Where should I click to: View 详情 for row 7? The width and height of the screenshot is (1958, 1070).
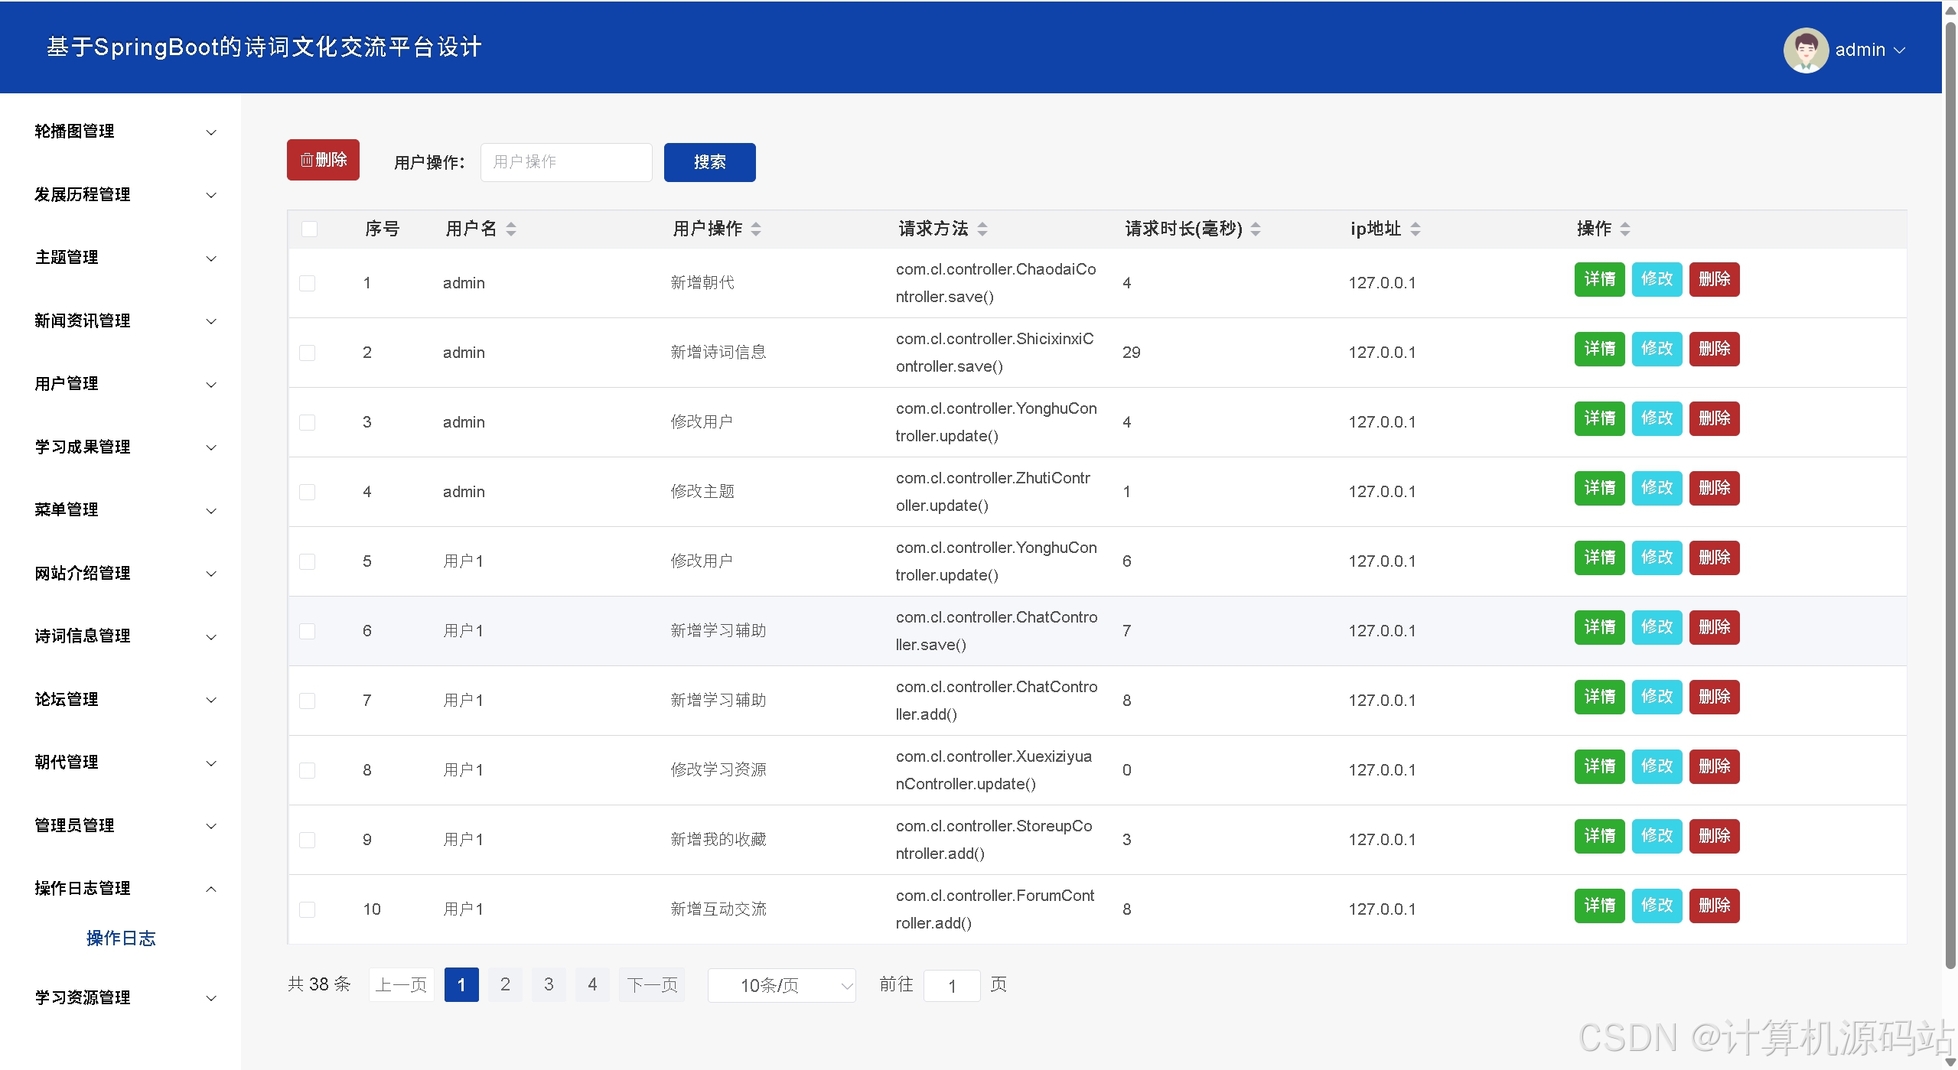1599,697
